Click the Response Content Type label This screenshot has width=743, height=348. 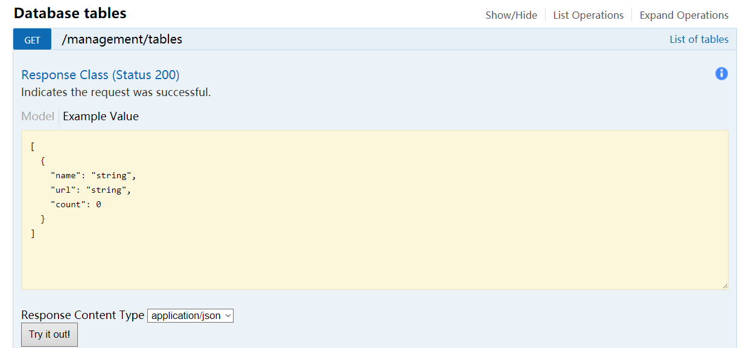pos(83,315)
